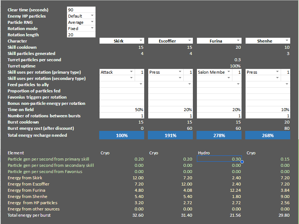Open Shenhe's Press primary skill type dropdown
The width and height of the screenshot is (299, 224).
[x=277, y=71]
